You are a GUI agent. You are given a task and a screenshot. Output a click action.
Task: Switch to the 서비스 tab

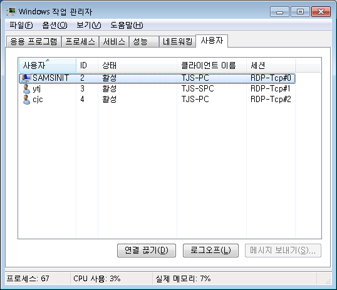pyautogui.click(x=114, y=41)
